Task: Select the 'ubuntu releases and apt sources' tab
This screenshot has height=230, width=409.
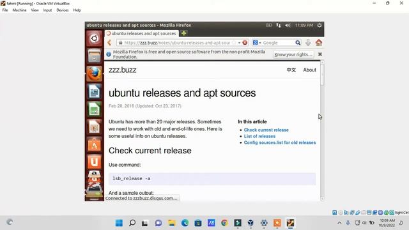Action: click(142, 33)
